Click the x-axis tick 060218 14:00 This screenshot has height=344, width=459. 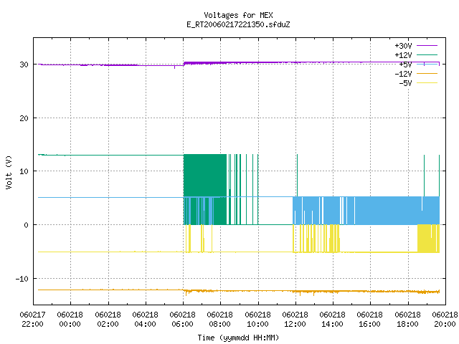(333, 320)
